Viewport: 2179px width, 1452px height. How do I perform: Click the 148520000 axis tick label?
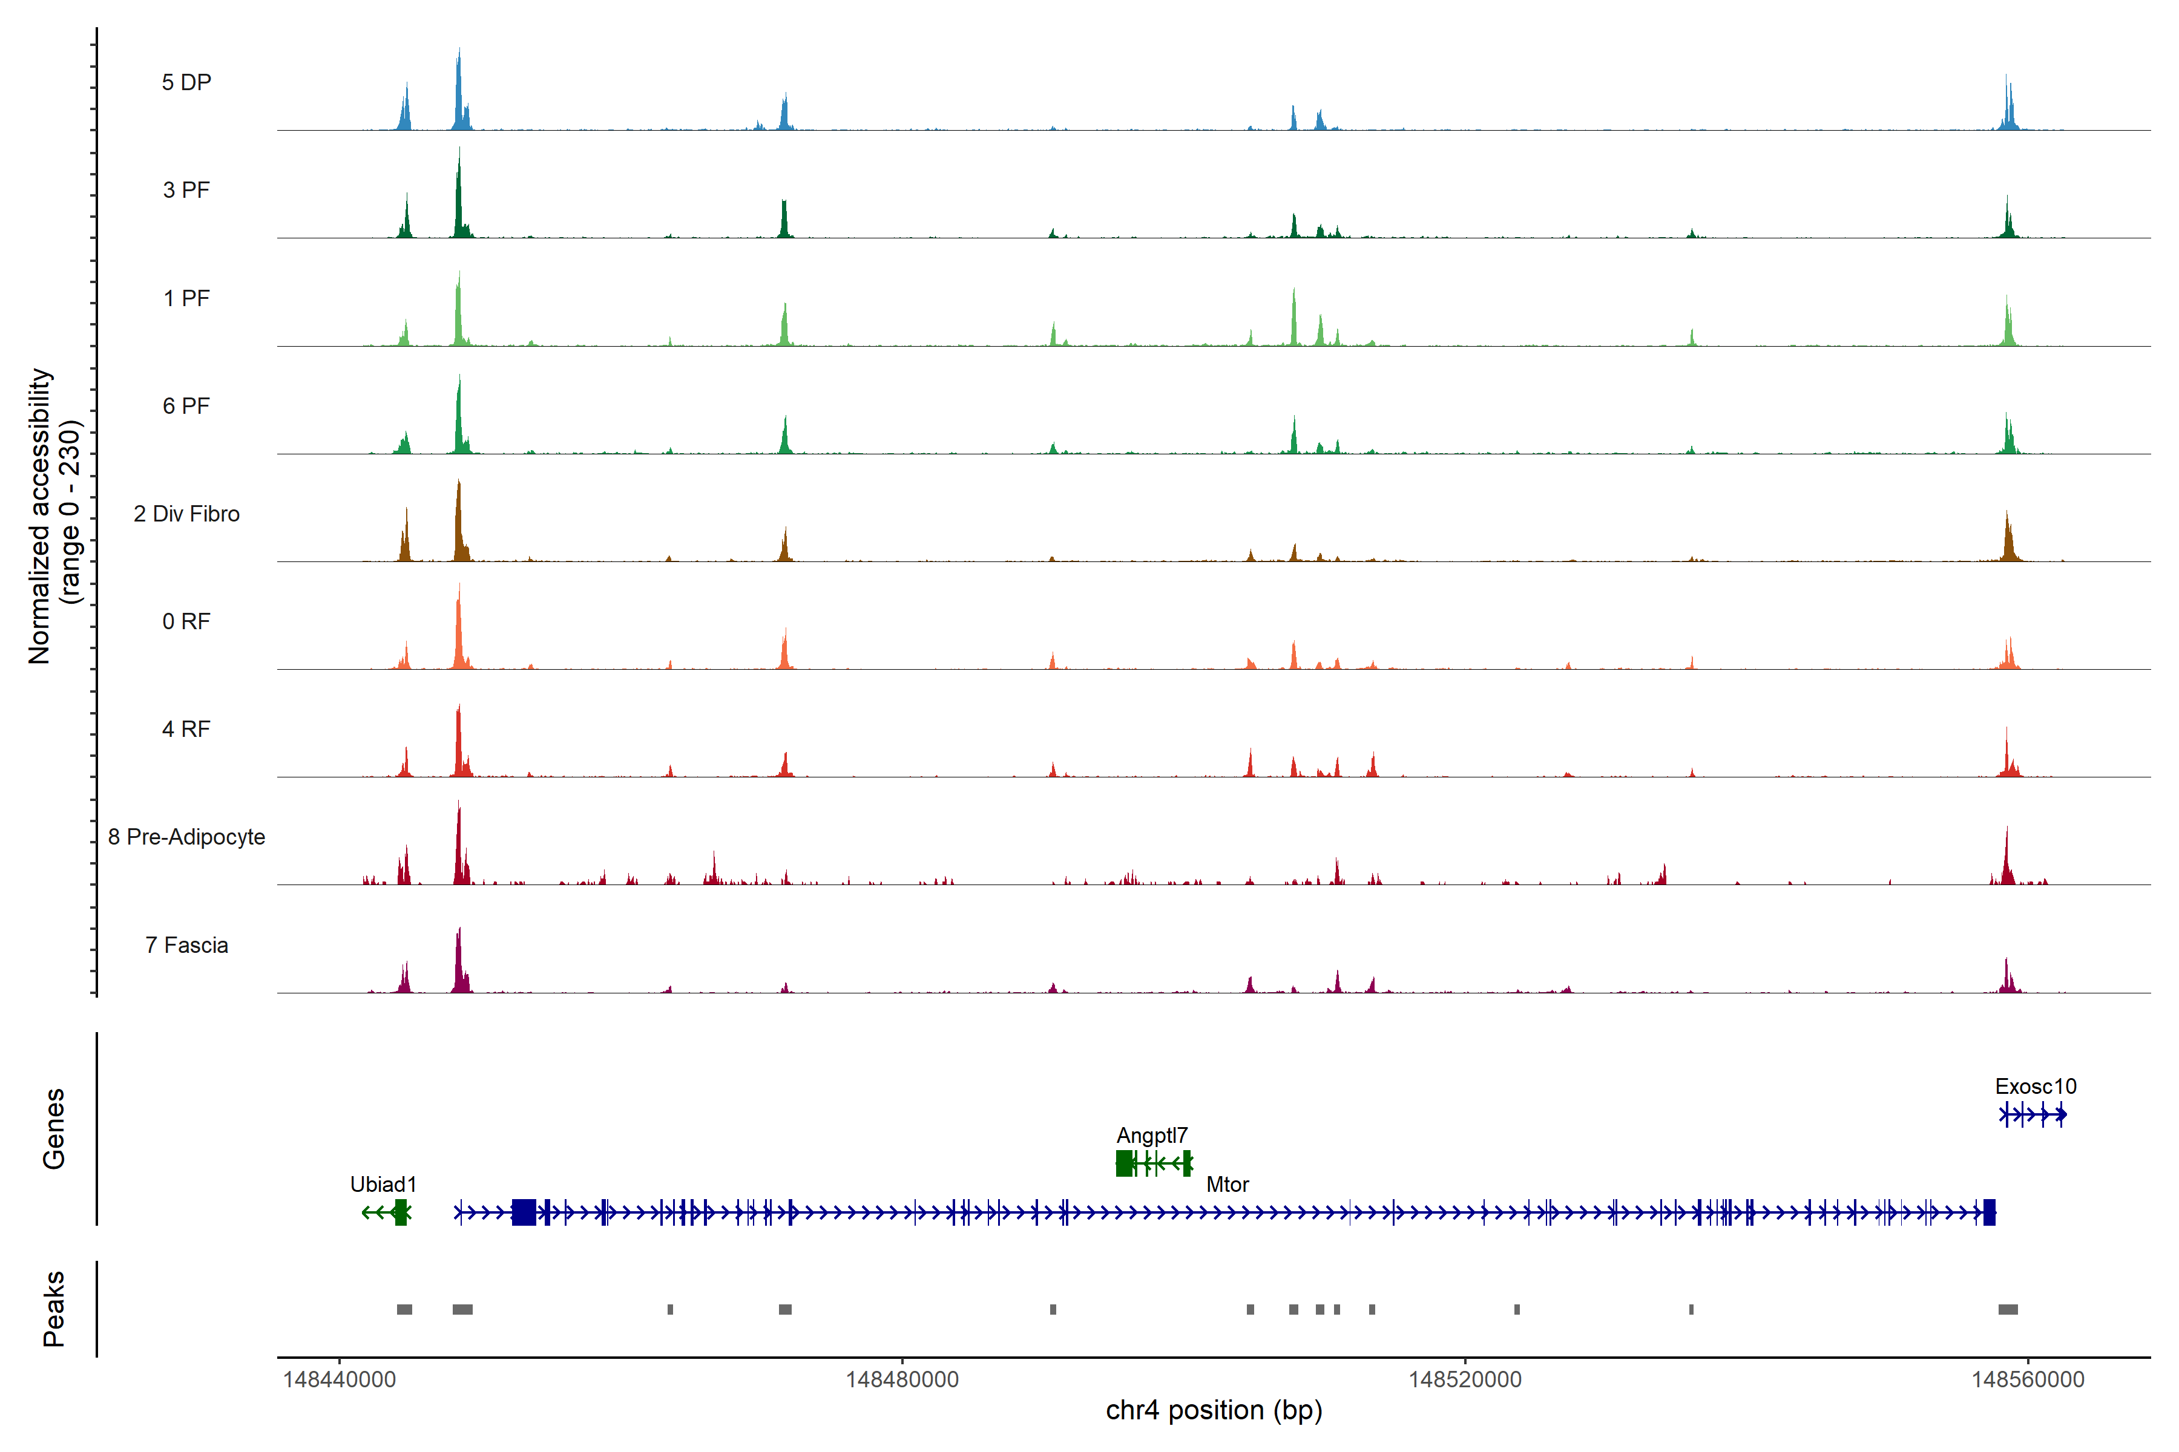[1465, 1379]
